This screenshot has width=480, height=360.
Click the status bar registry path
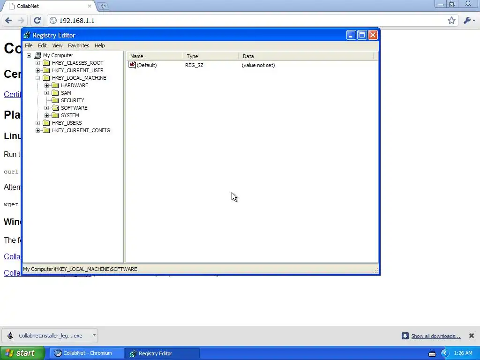80,269
